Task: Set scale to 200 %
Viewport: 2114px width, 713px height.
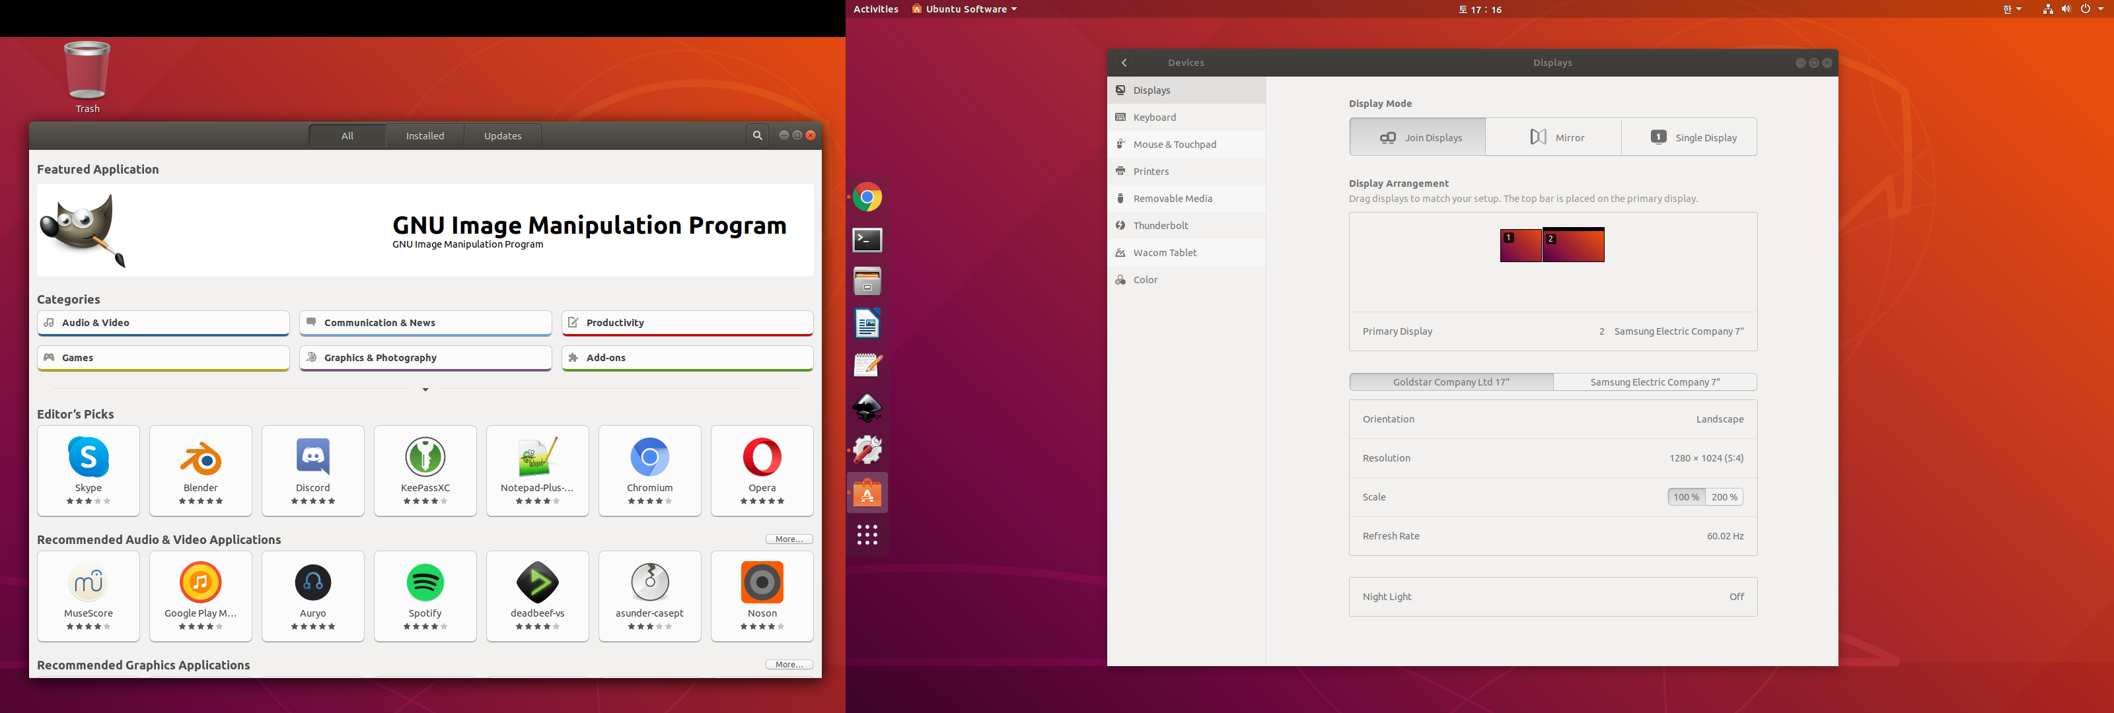Action: tap(1724, 497)
